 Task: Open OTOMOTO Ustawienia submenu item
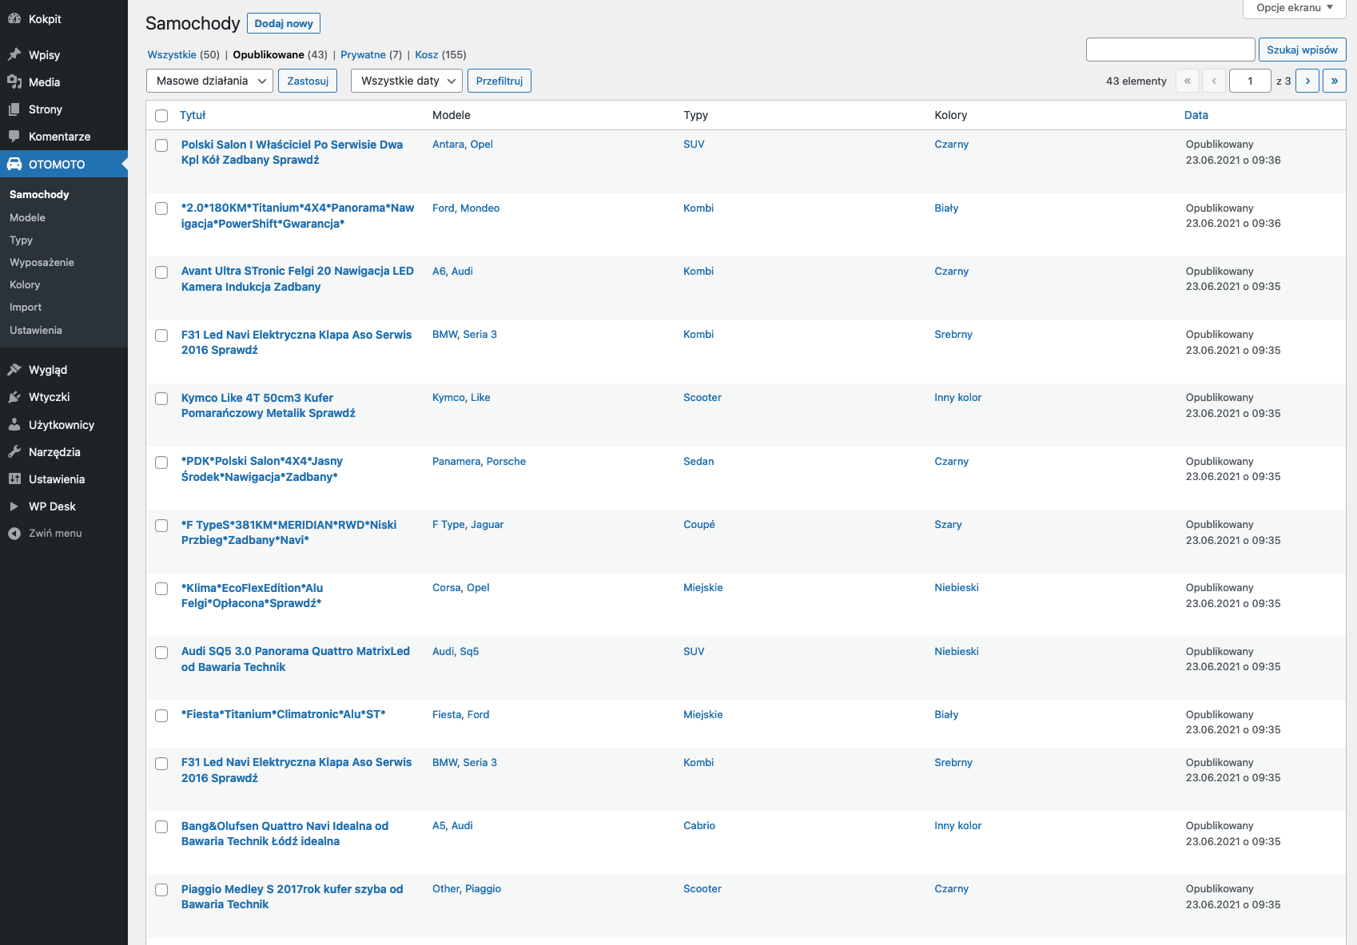[36, 330]
